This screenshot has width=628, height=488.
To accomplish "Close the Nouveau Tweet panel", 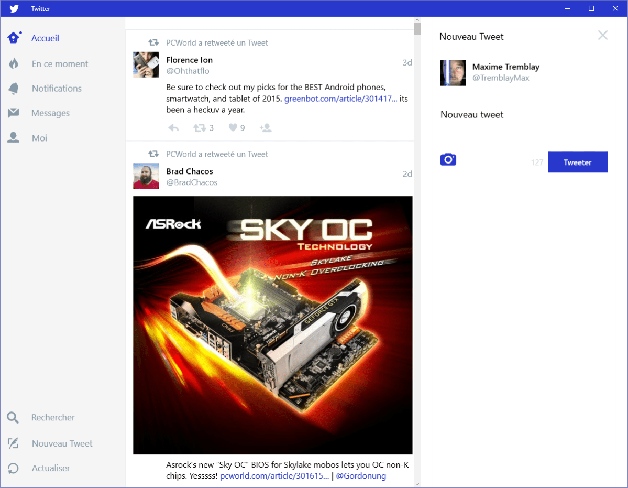I will [603, 36].
